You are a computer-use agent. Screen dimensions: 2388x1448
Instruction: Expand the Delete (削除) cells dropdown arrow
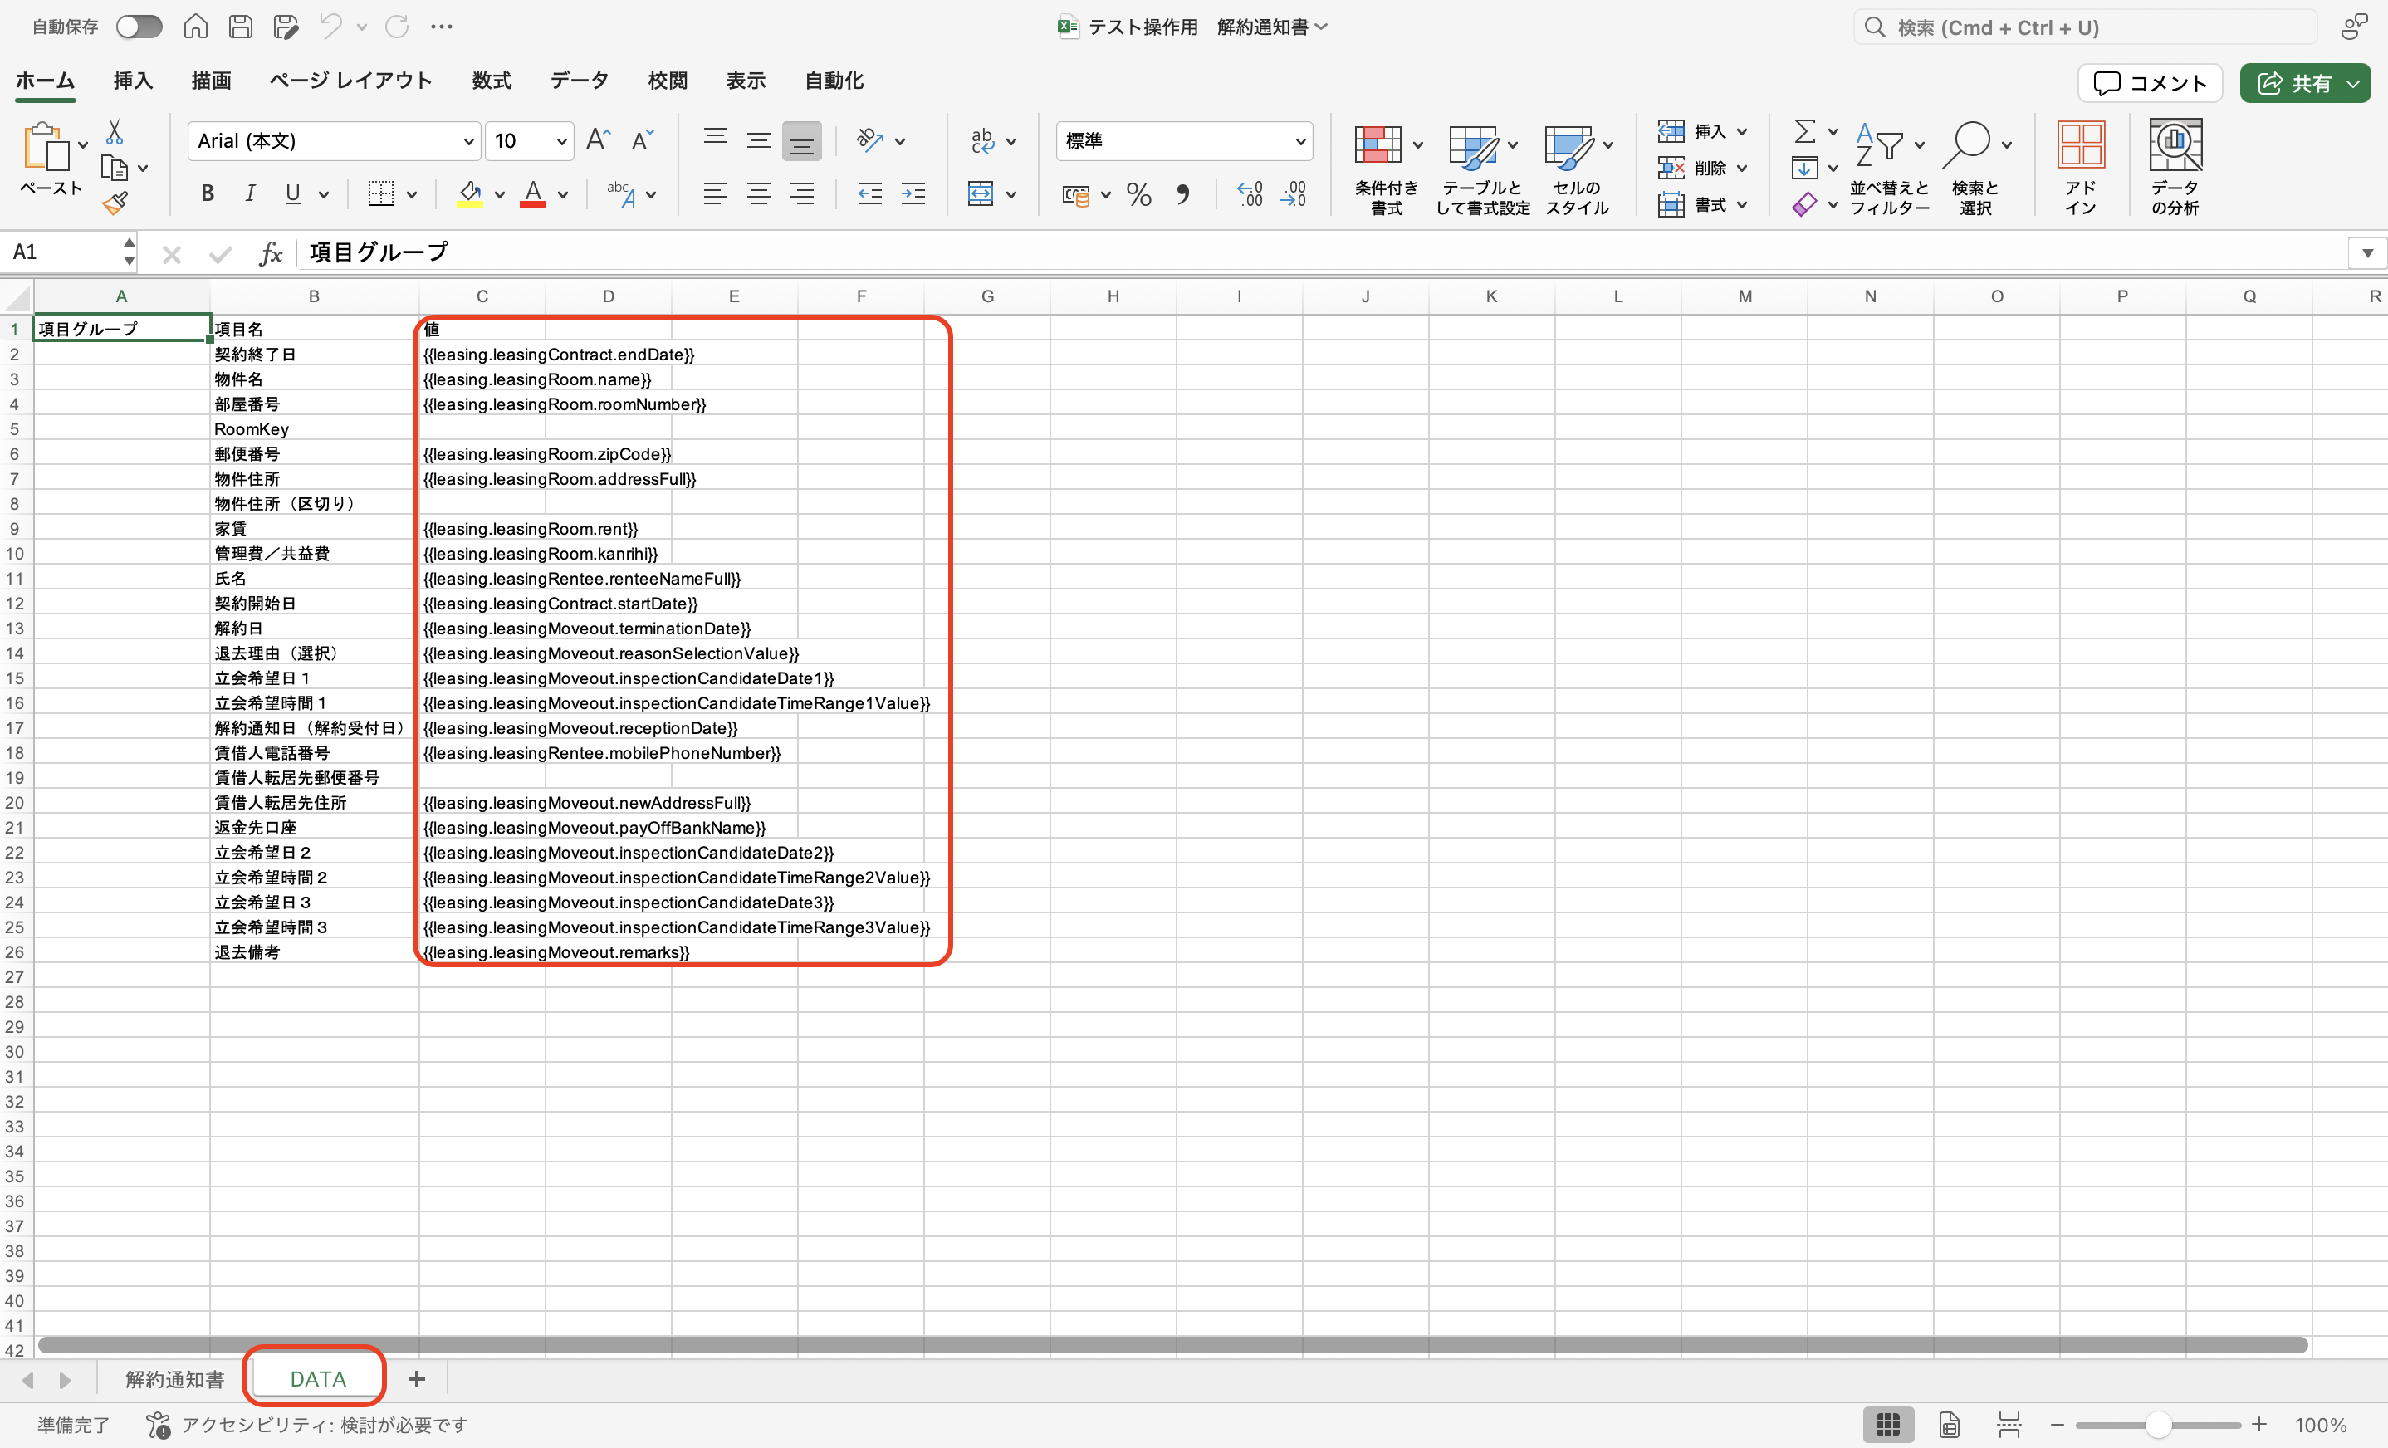pyautogui.click(x=1741, y=168)
